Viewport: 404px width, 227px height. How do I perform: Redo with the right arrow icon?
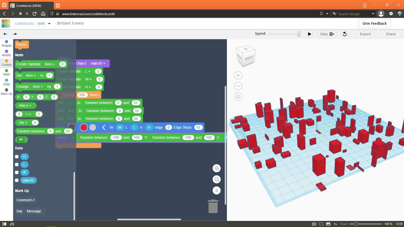15,34
